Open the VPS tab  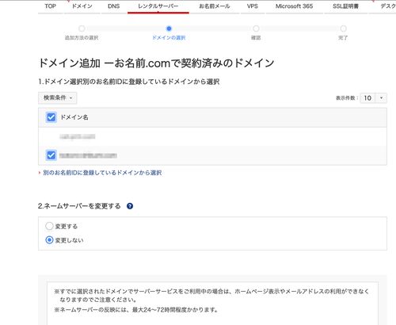pyautogui.click(x=253, y=6)
